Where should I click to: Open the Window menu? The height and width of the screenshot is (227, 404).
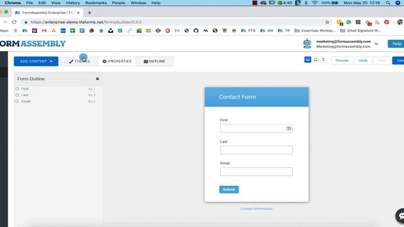point(138,3)
